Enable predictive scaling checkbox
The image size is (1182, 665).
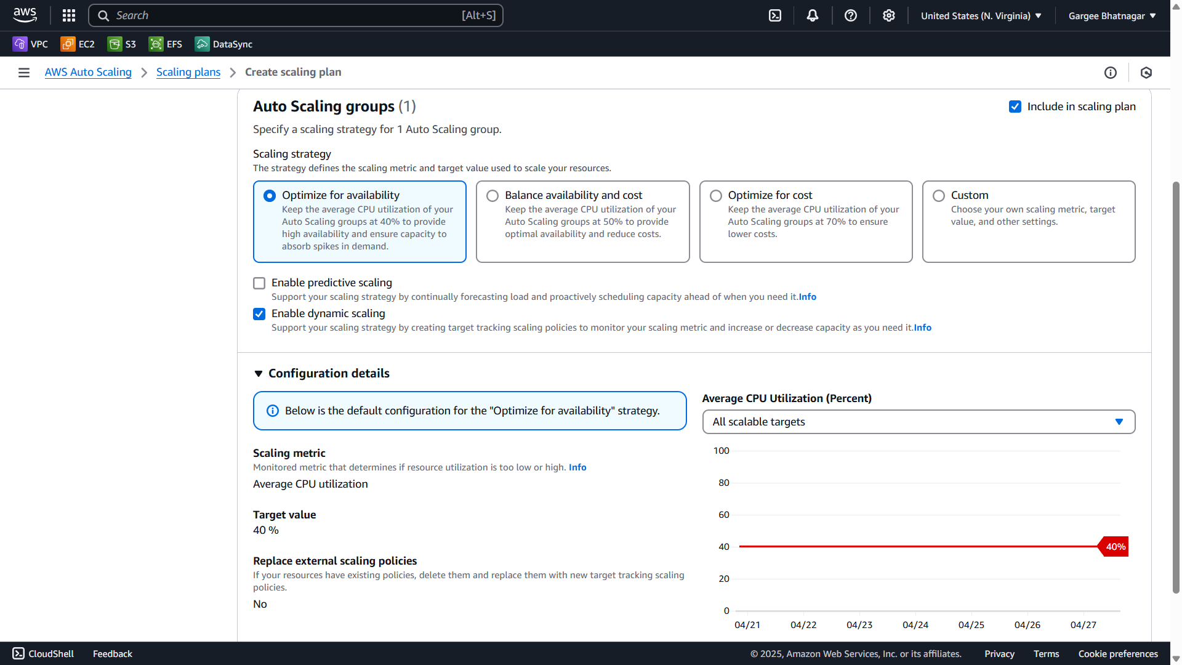coord(259,283)
